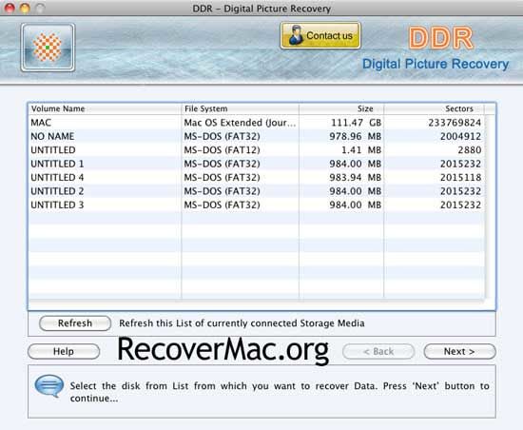Click the speech bubble hint icon
The width and height of the screenshot is (523, 430).
coord(49,386)
